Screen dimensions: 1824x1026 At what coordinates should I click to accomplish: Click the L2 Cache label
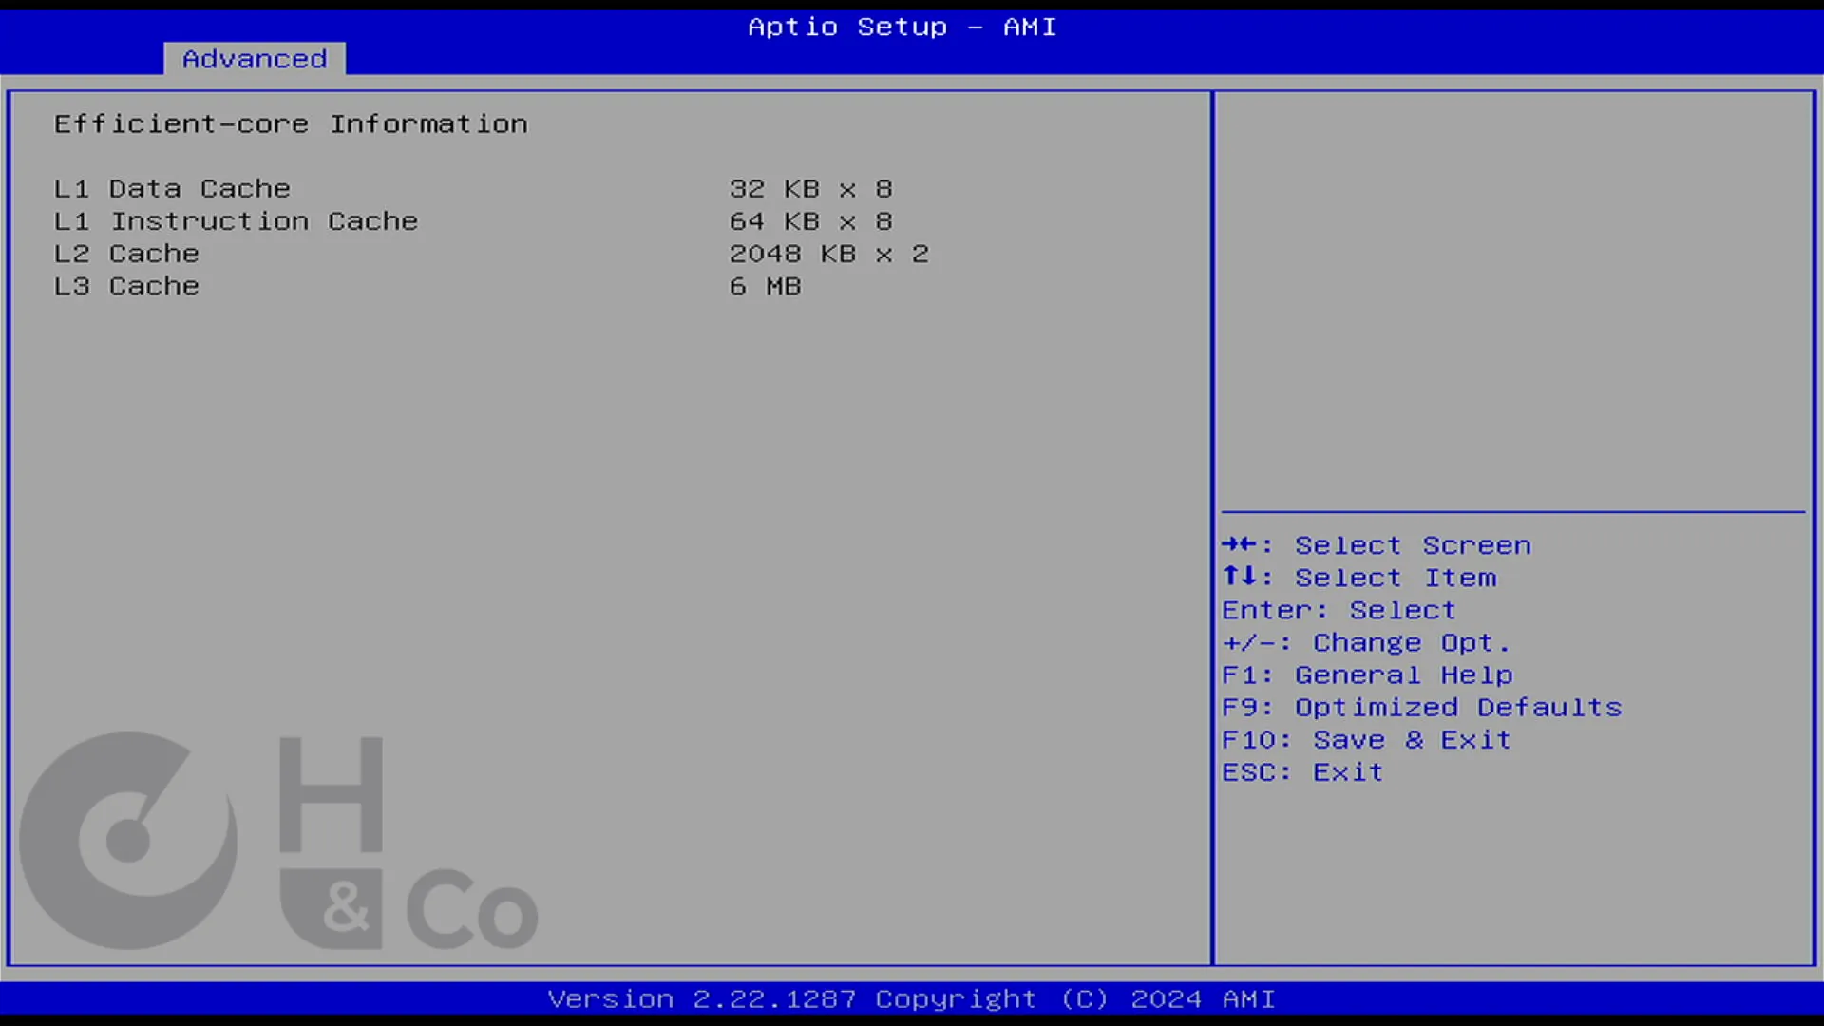pos(126,254)
